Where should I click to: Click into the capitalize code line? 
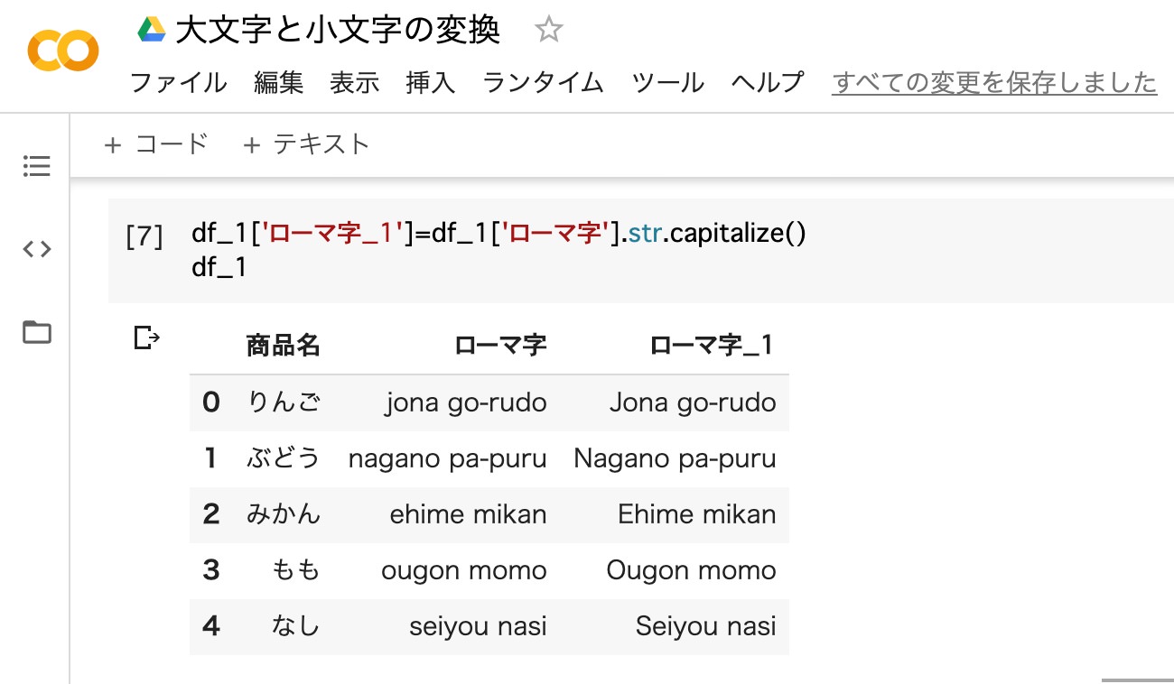497,234
